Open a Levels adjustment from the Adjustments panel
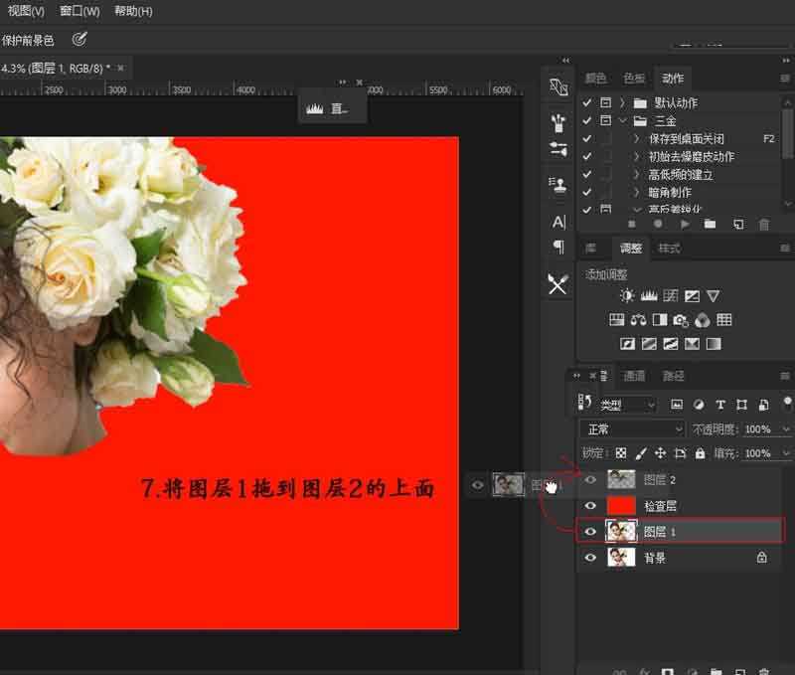The height and width of the screenshot is (675, 795). (x=647, y=295)
